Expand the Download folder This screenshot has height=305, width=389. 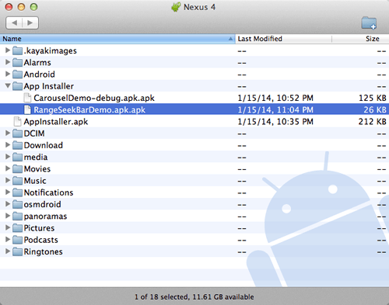point(8,145)
